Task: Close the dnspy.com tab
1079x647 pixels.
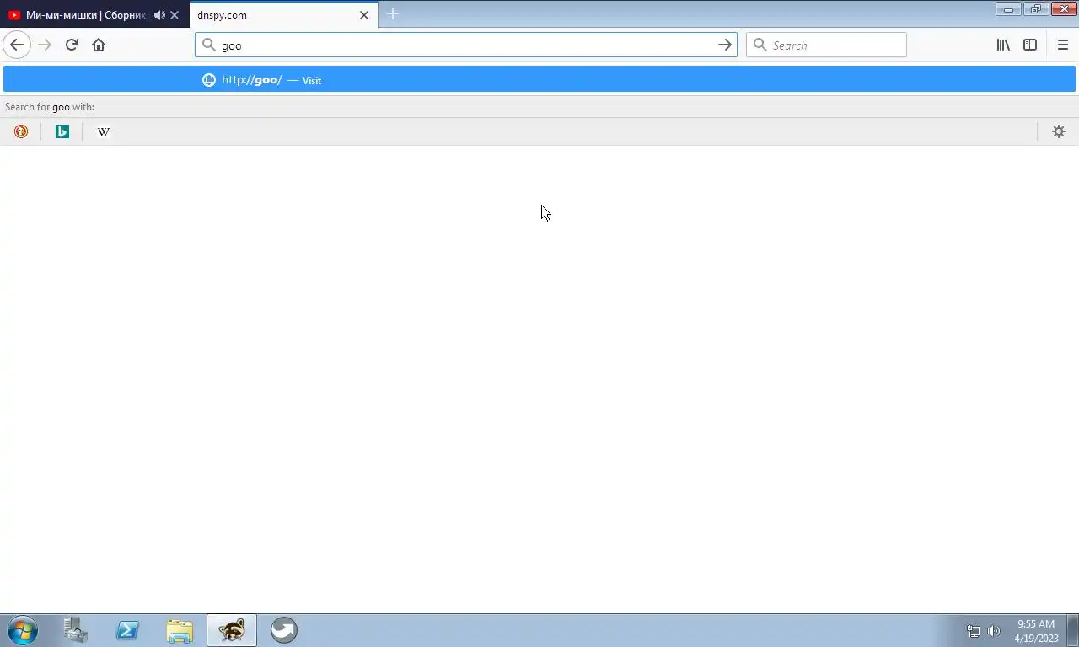Action: 364,15
